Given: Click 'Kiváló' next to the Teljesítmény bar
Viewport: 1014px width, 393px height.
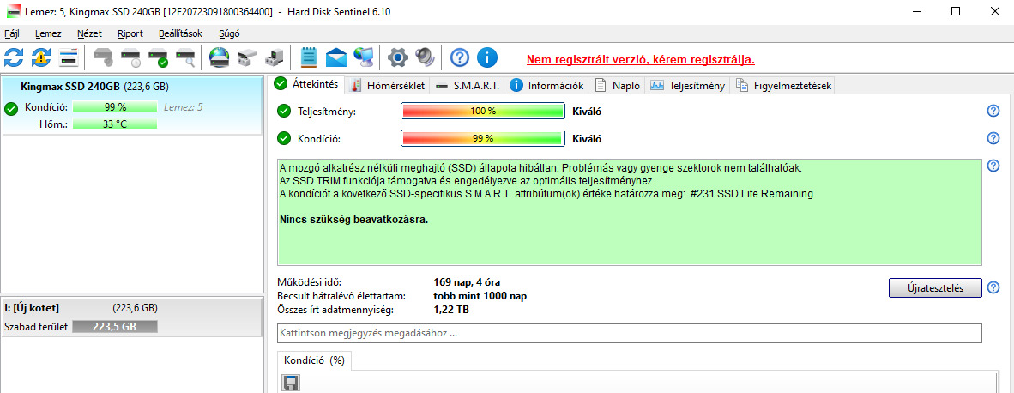Looking at the screenshot, I should [587, 112].
